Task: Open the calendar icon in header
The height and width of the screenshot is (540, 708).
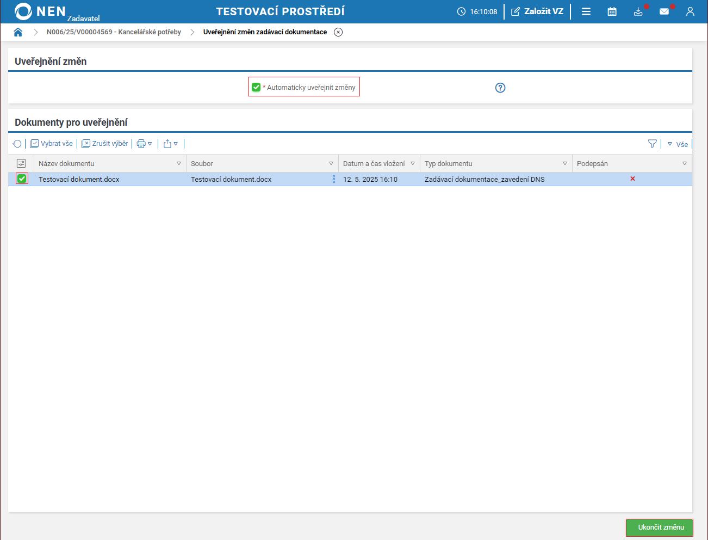Action: (x=612, y=11)
